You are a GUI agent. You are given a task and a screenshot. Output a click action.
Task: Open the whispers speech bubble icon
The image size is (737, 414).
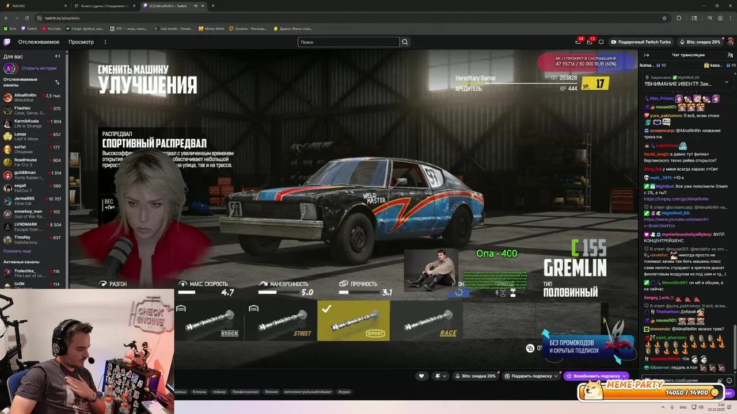601,42
